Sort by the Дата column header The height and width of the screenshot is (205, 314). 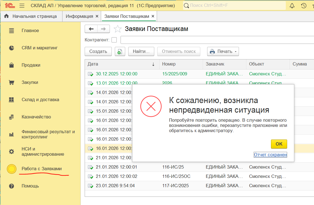pos(121,64)
